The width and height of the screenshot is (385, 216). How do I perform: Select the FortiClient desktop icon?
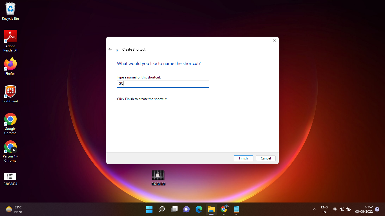tap(10, 94)
